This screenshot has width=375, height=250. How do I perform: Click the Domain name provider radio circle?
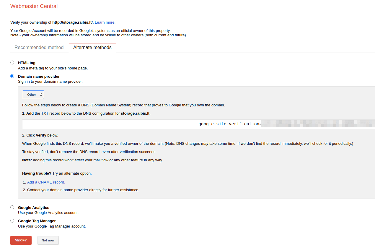12,76
